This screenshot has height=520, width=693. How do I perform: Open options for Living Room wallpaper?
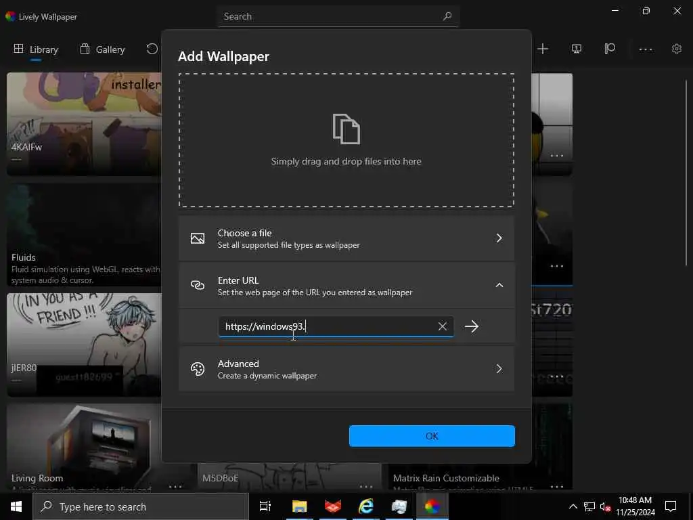[x=175, y=486]
